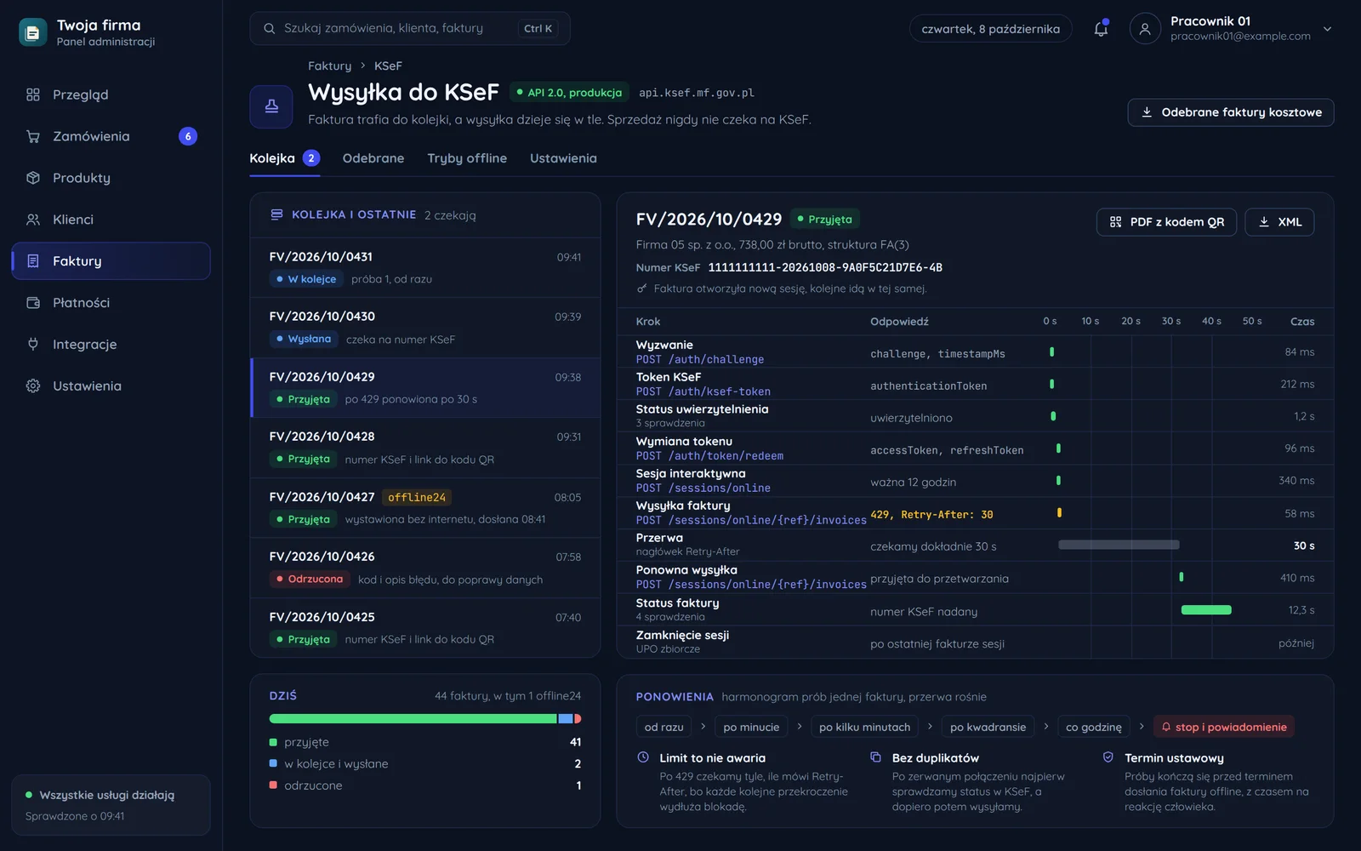Click the green Status faktury timeline bar
1361x851 pixels.
tap(1206, 610)
